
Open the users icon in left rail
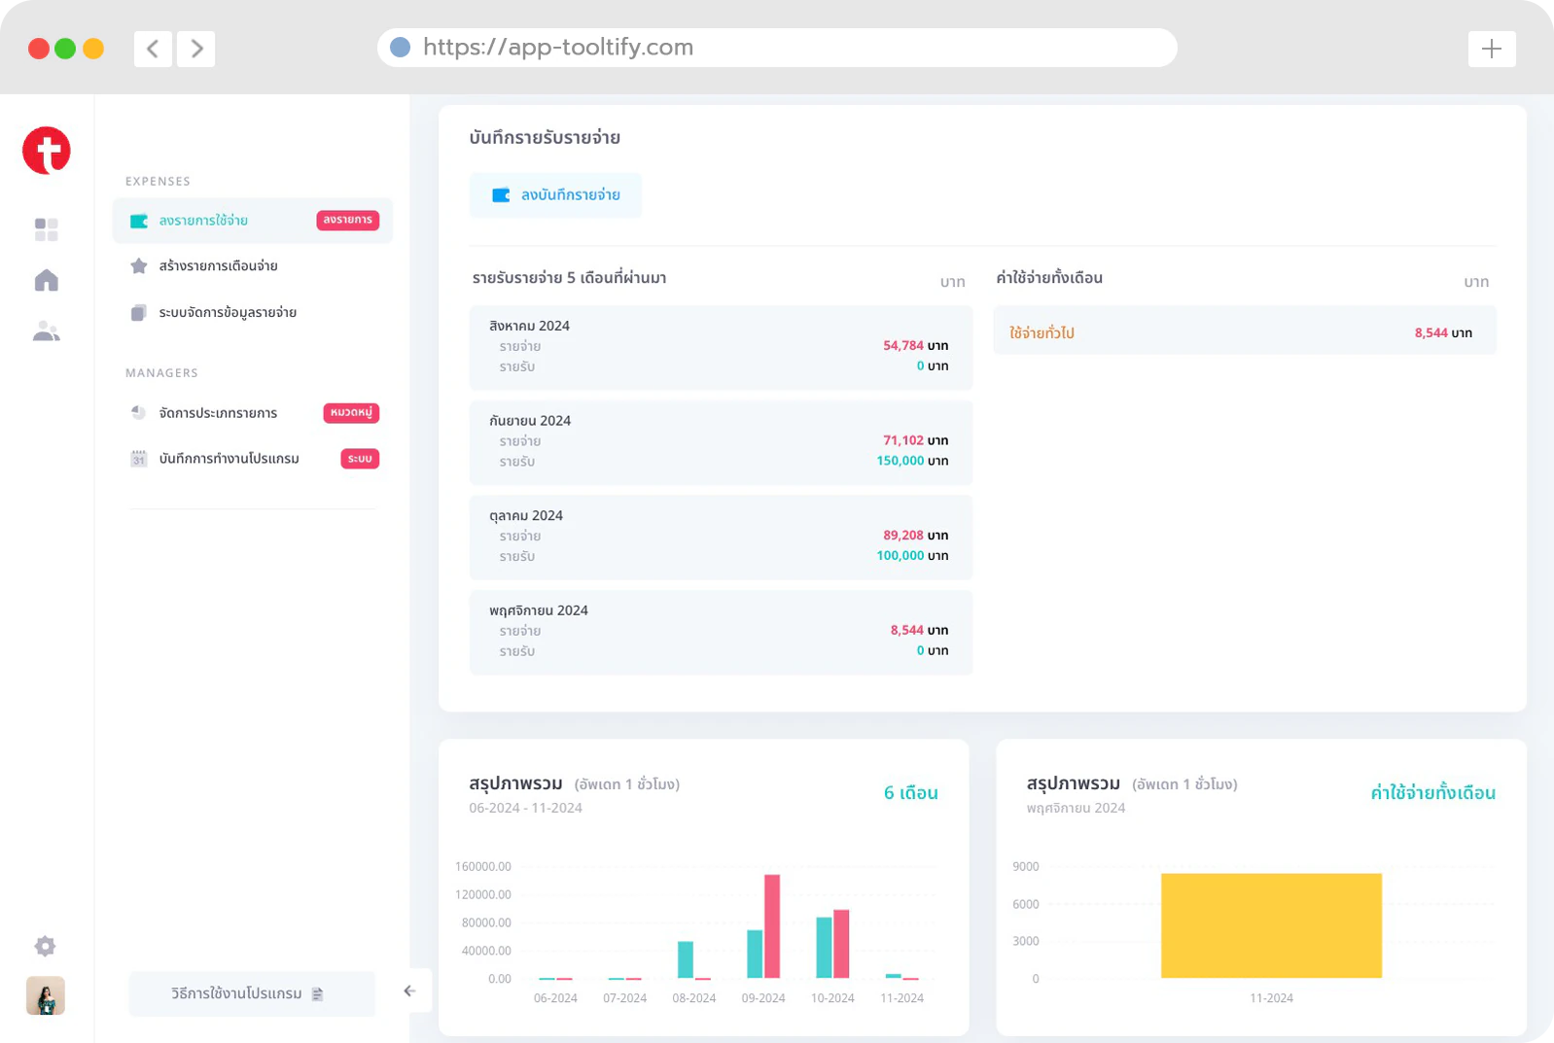click(x=47, y=331)
